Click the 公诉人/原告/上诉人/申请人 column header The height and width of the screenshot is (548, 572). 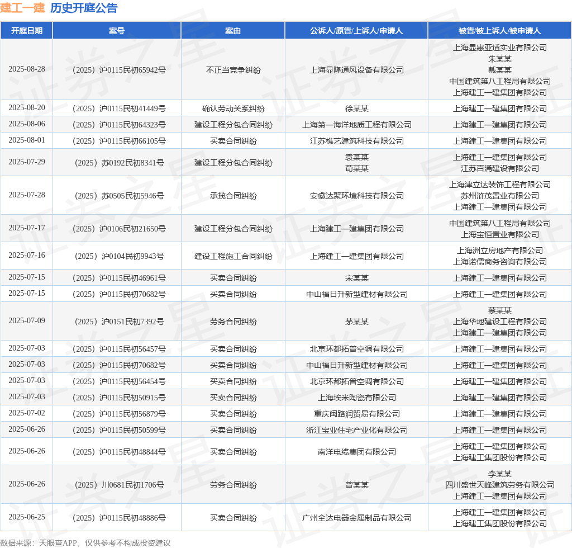[356, 31]
